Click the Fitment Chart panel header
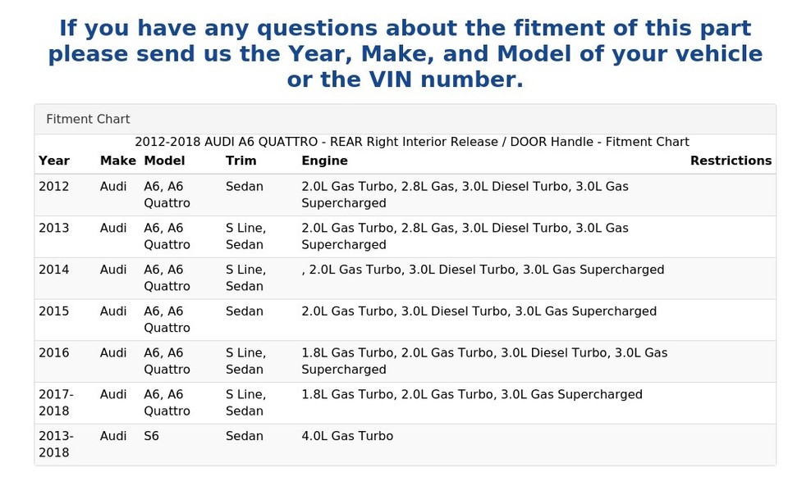Viewport: 788px width, 481px height. click(88, 119)
